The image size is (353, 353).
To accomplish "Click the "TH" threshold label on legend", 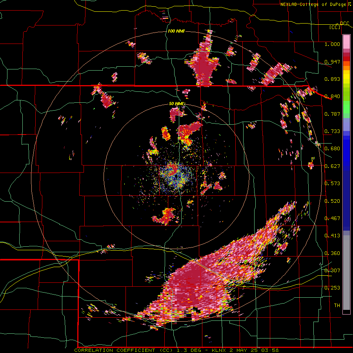I will pyautogui.click(x=337, y=305).
